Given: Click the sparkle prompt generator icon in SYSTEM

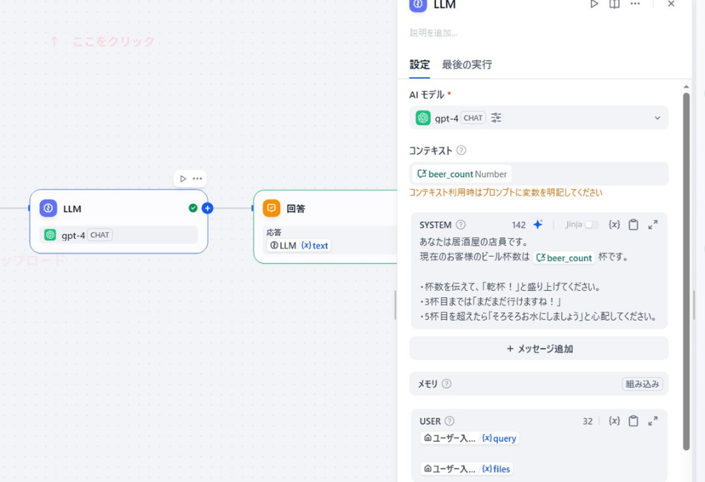Looking at the screenshot, I should [x=537, y=224].
